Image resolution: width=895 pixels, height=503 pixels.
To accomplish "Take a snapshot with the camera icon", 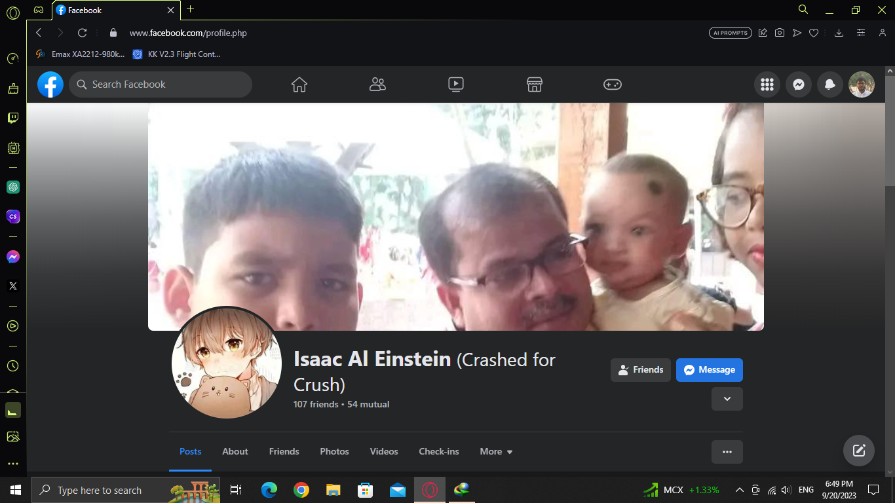I will (x=780, y=33).
